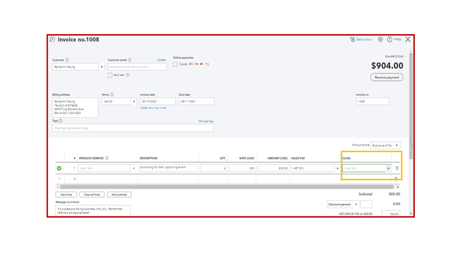Image resolution: width=455 pixels, height=256 pixels.
Task: Click the HST amount field showing 104.00
Action: pyautogui.click(x=391, y=214)
